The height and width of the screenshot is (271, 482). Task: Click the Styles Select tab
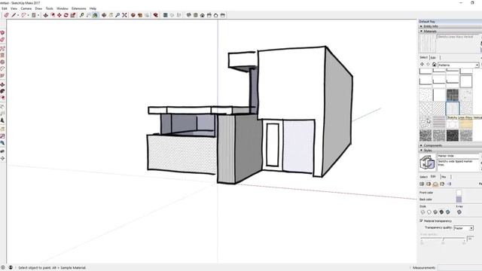[x=423, y=177]
